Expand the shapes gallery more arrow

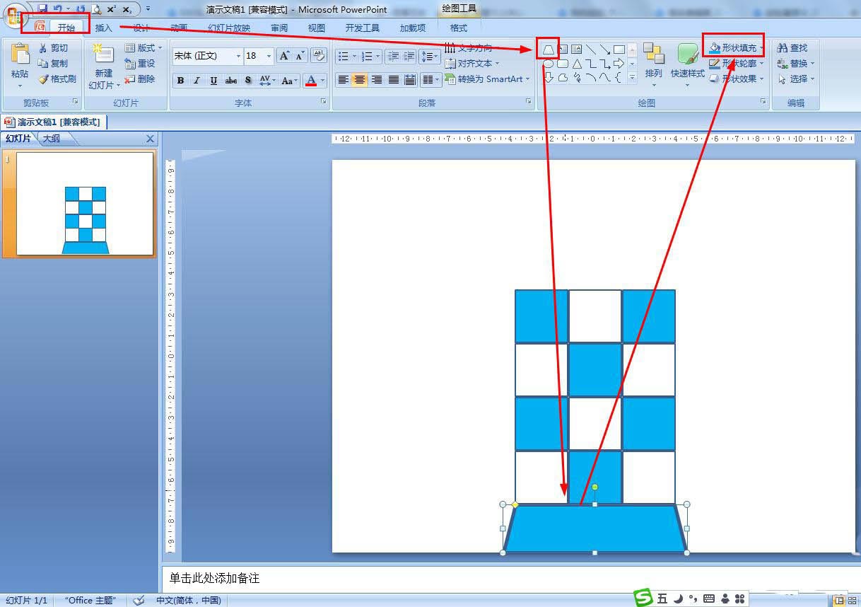coord(632,79)
